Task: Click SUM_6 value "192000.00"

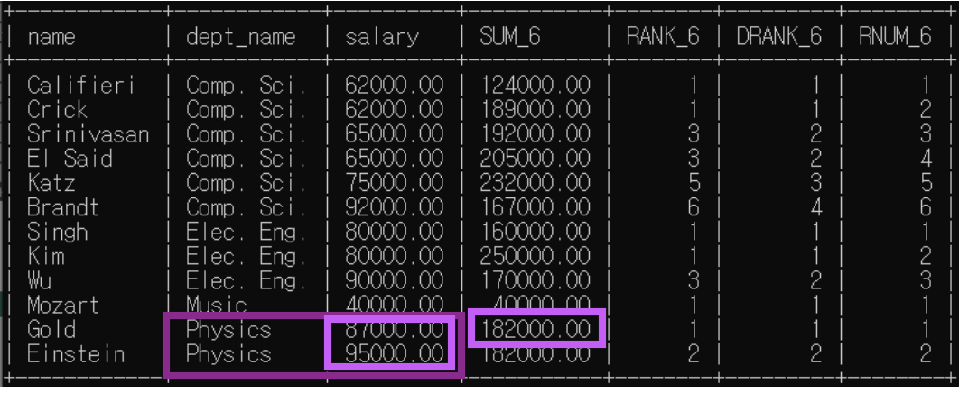Action: point(535,134)
